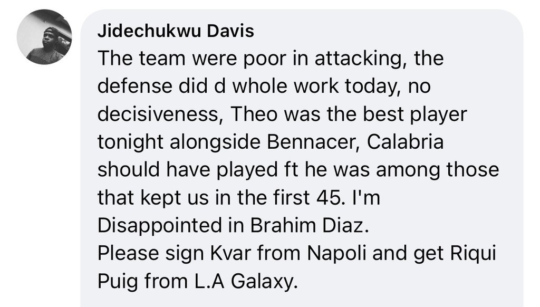Click the word "Please" starting the request line
The width and height of the screenshot is (540, 307).
[129, 253]
